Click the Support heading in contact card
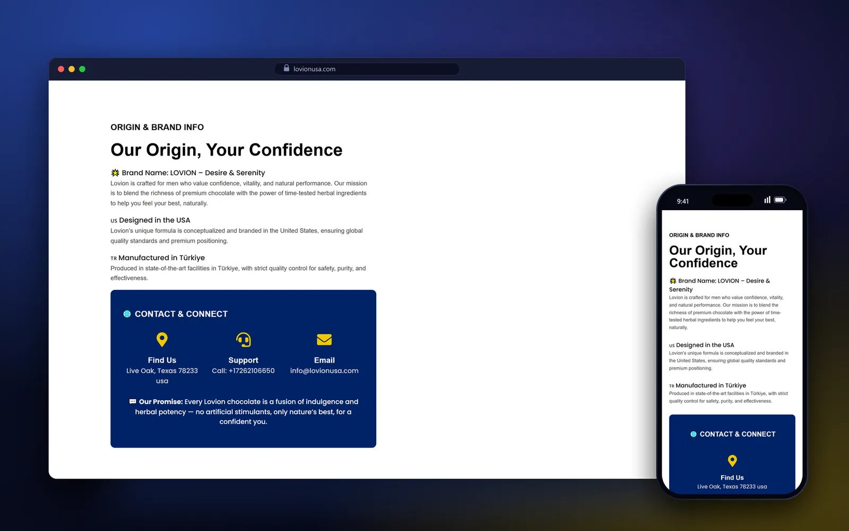This screenshot has width=849, height=531. [x=243, y=360]
